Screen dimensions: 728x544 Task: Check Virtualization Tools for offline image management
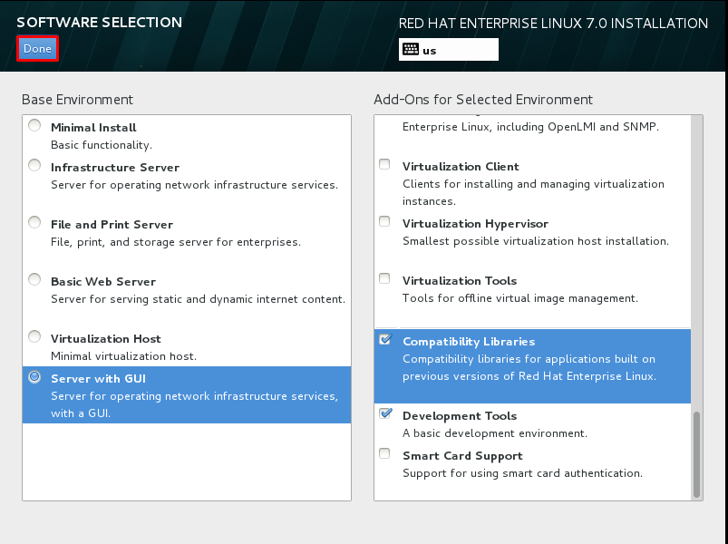pyautogui.click(x=384, y=278)
